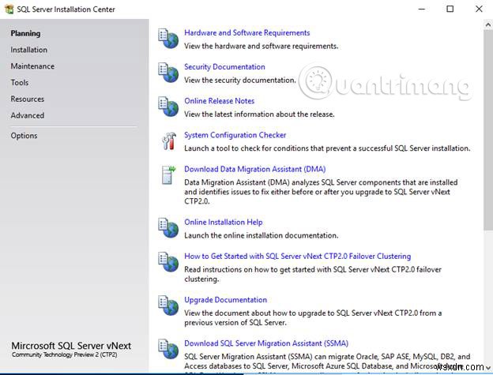This screenshot has height=375, width=493.
Task: Open the Security Documentation link
Action: 224,67
